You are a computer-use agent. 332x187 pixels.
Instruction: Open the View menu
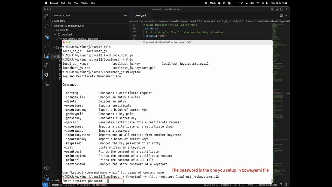tap(76, 3)
